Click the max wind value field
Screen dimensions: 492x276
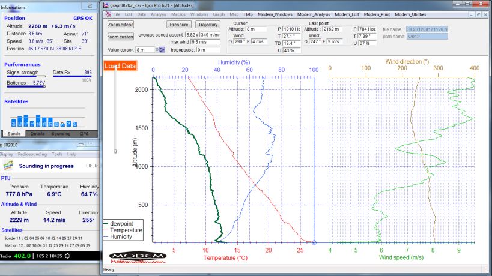pos(205,42)
